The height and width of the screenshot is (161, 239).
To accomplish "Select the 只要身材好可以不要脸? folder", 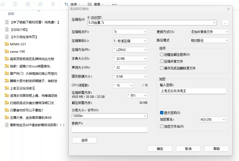I will point(24,110).
